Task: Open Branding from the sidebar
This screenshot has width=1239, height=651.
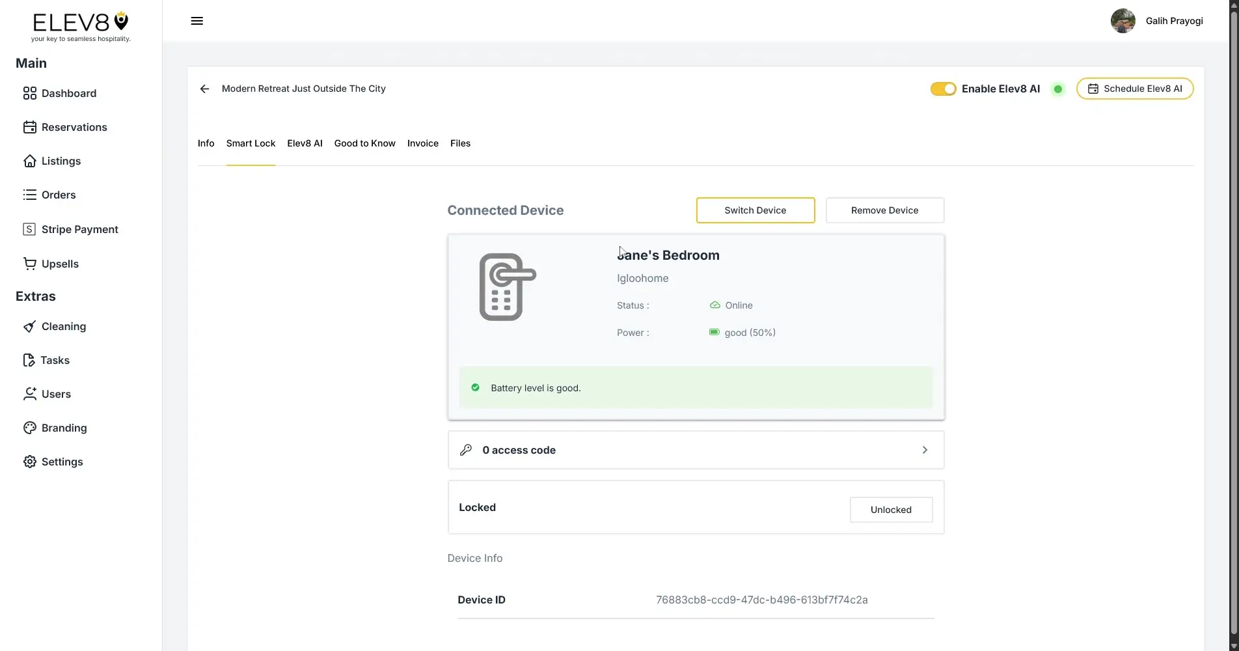Action: click(x=64, y=428)
